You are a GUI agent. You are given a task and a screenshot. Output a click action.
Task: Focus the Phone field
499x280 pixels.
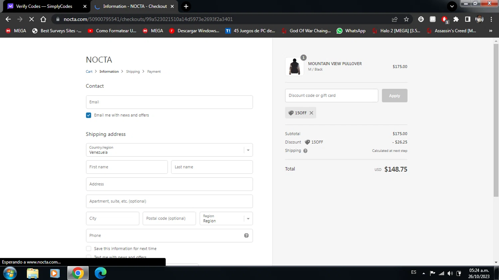(169, 235)
